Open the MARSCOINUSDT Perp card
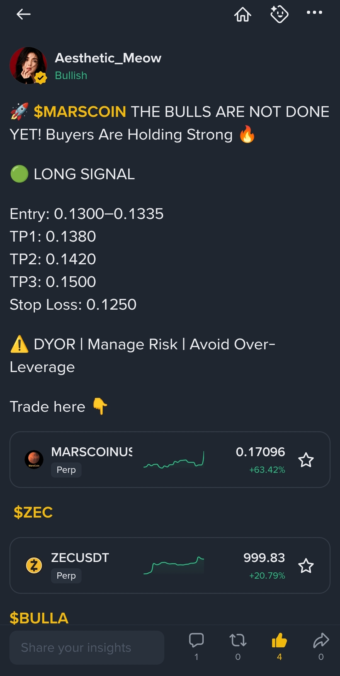 click(170, 460)
